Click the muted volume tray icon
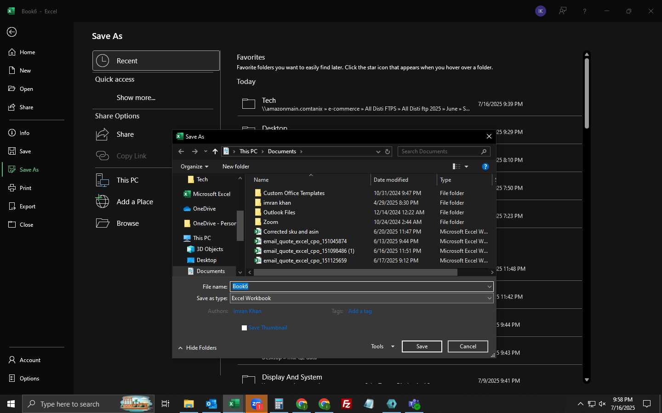Screen dimensions: 662x413 602,404
